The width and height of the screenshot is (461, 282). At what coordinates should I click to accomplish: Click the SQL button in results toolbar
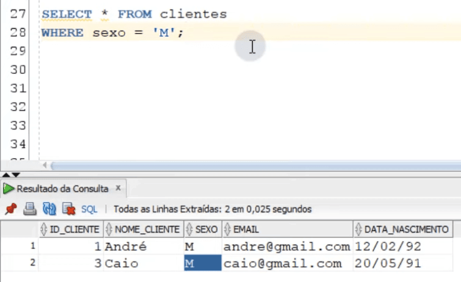tap(89, 209)
